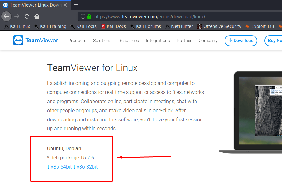The image size is (282, 188).
Task: Open the Kali Forums bookmark
Action: point(145,26)
